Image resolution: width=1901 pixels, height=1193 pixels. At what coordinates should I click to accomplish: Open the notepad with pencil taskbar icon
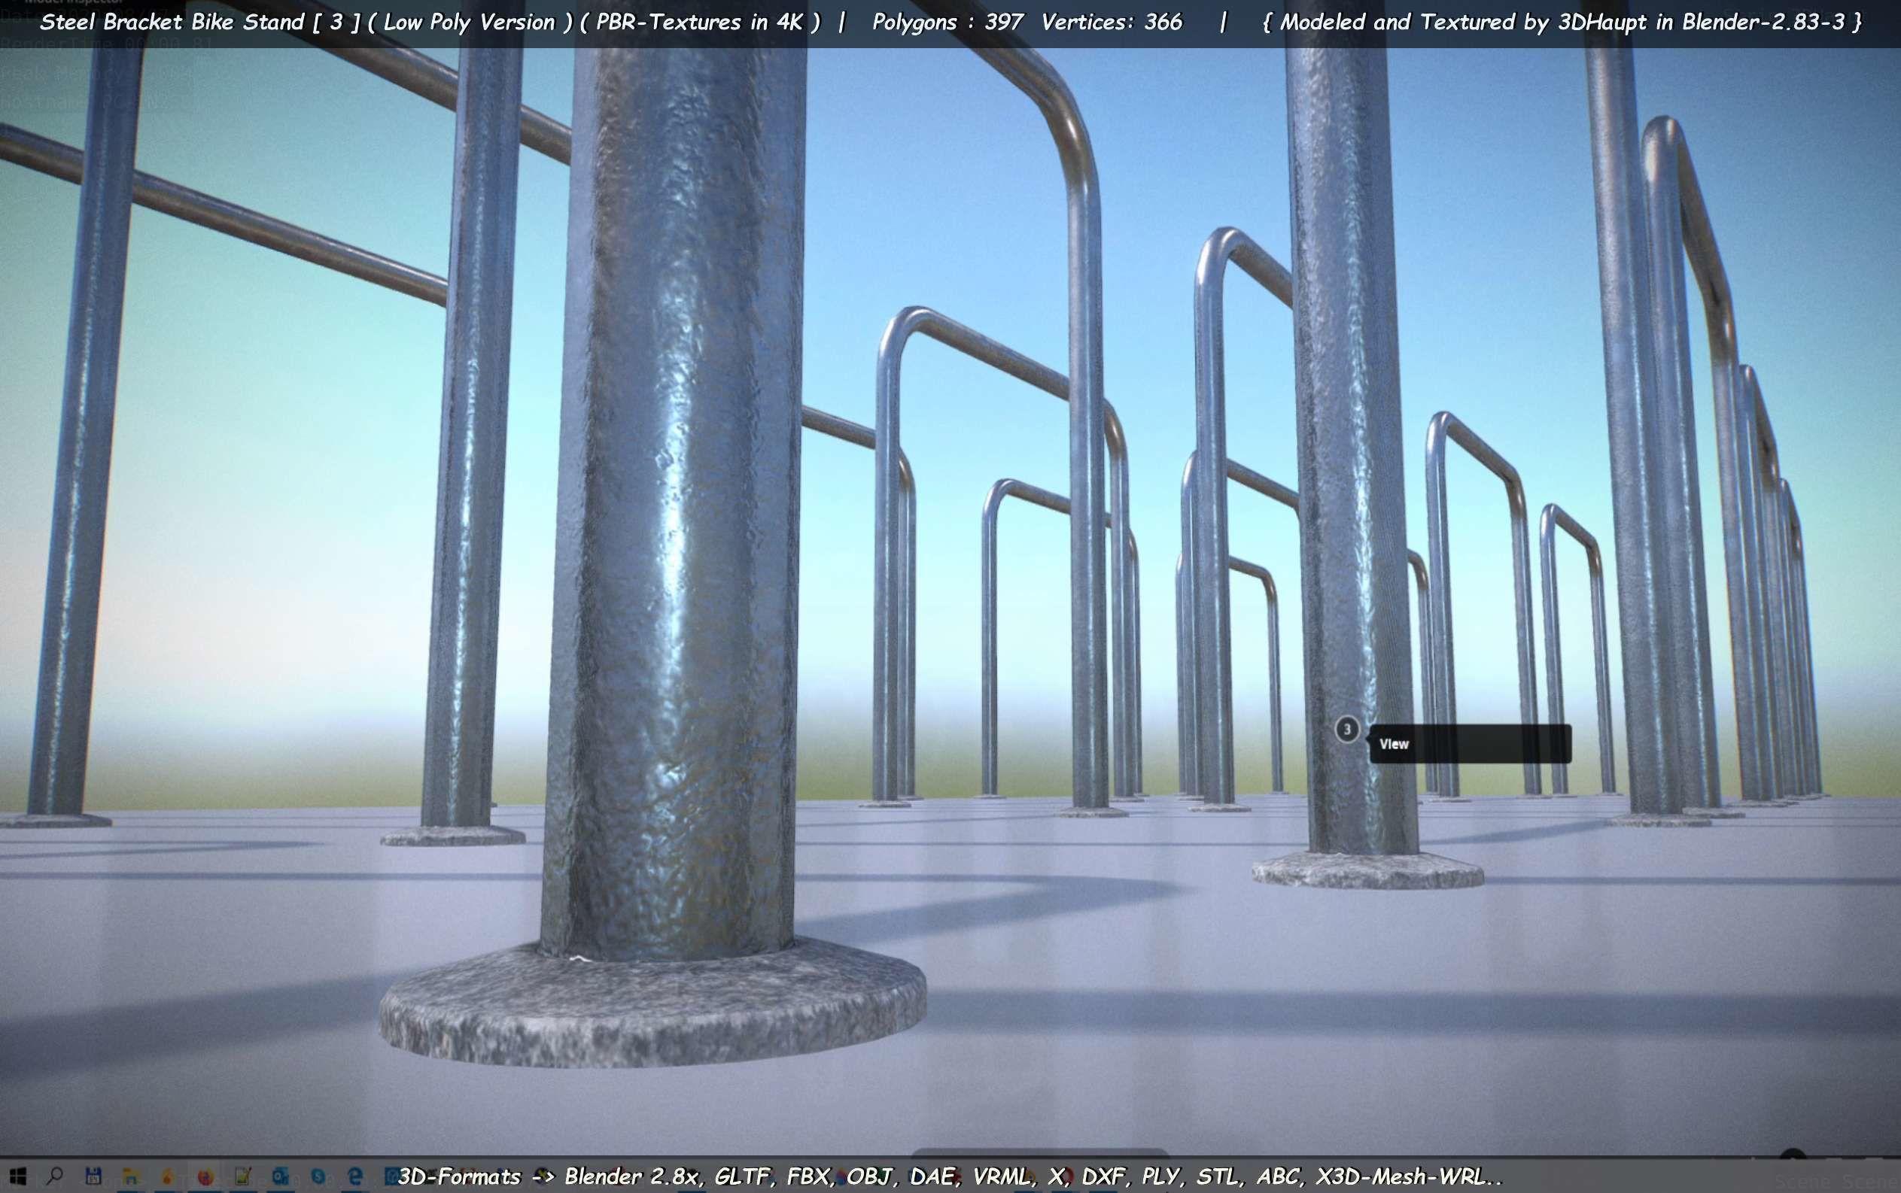point(243,1176)
